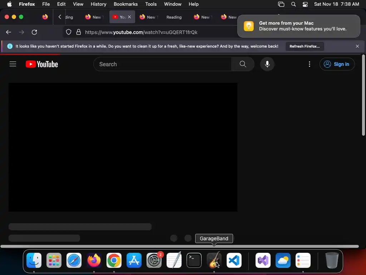Focus the YouTube Search field
Image resolution: width=366 pixels, height=275 pixels.
[163, 64]
